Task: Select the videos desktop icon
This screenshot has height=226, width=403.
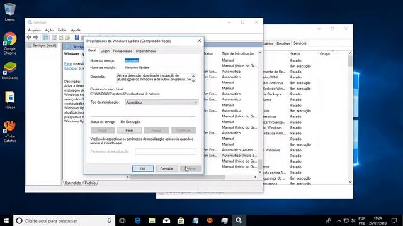Action: tap(10, 100)
